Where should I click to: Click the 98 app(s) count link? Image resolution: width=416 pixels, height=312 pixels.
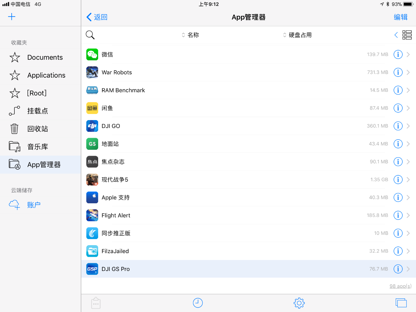[x=400, y=286]
